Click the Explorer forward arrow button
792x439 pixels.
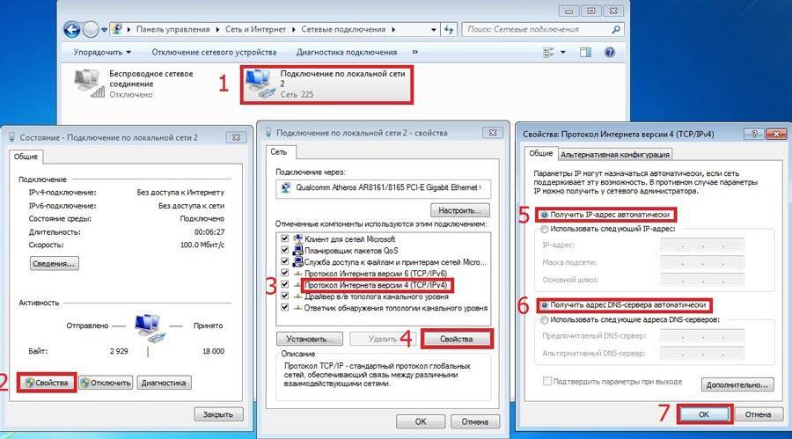coord(91,30)
